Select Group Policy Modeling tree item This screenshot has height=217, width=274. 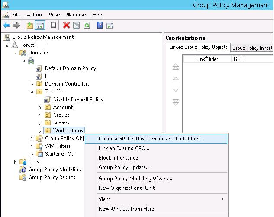pos(55,169)
